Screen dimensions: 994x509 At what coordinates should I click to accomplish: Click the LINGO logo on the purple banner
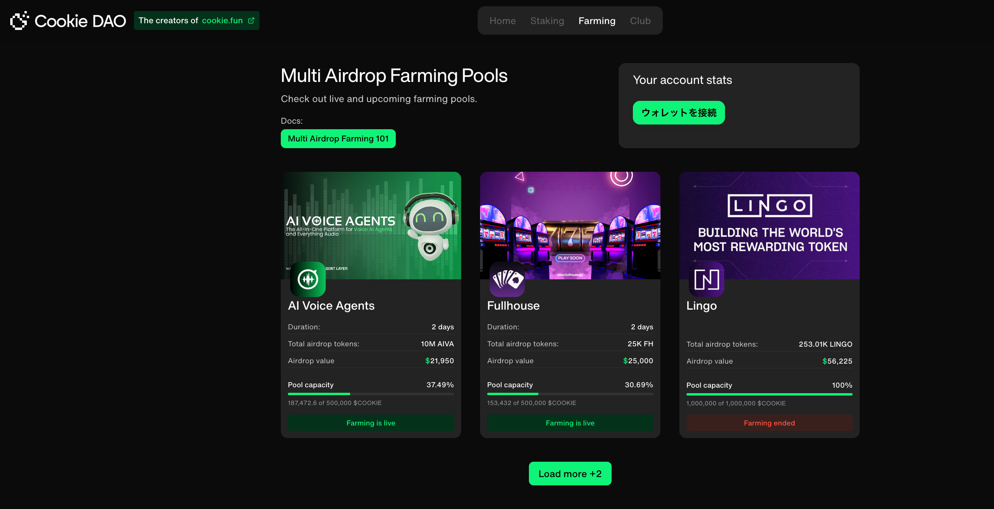(769, 205)
